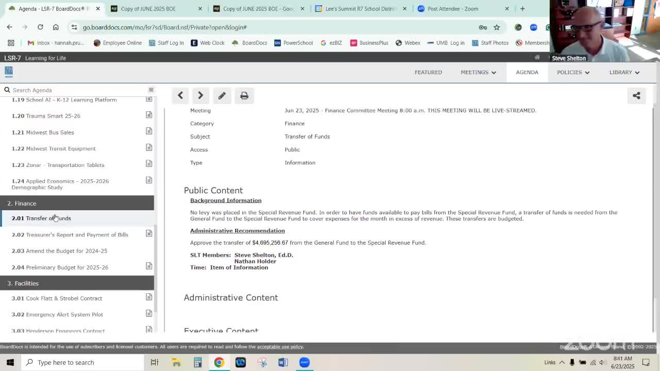Close the Post Attendee - Zoom tab
The image size is (660, 371).
pos(507,9)
